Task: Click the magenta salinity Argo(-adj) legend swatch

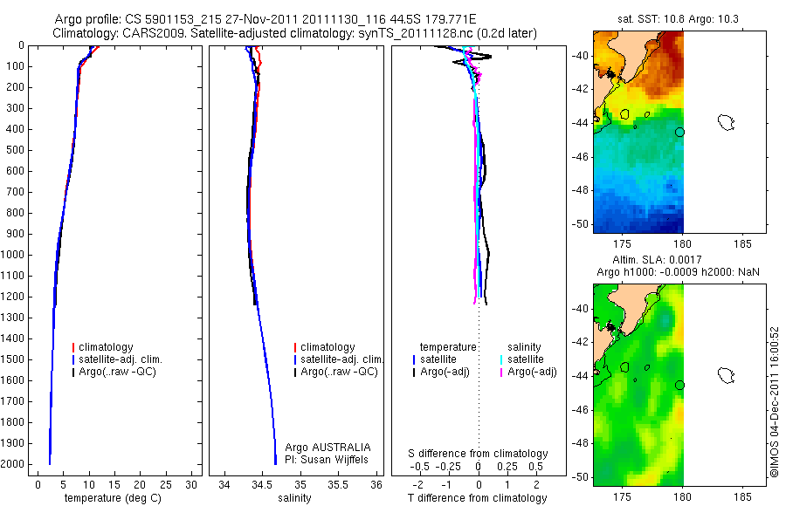Action: pyautogui.click(x=501, y=373)
